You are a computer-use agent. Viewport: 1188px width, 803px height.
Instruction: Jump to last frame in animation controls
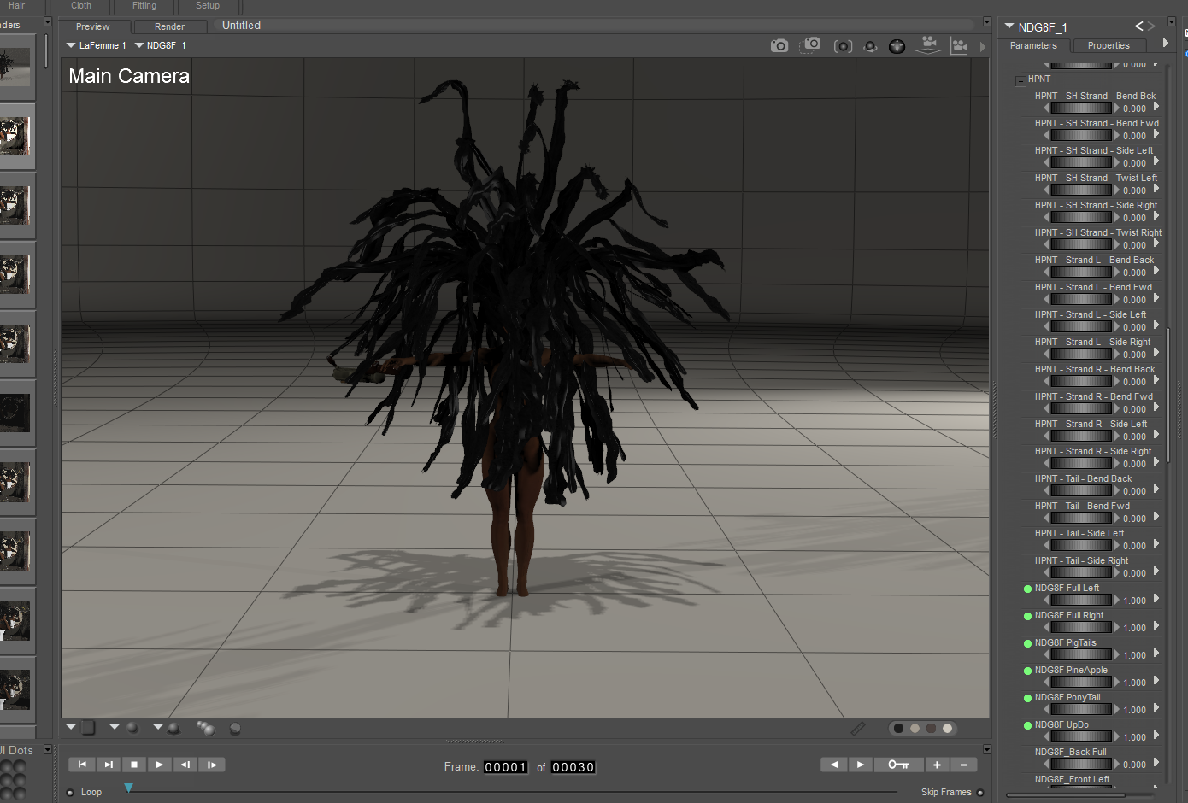(x=108, y=765)
